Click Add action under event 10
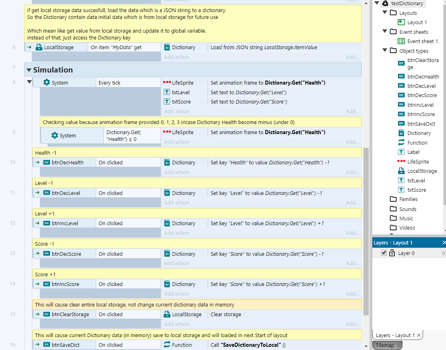446x350 pixels. (176, 172)
